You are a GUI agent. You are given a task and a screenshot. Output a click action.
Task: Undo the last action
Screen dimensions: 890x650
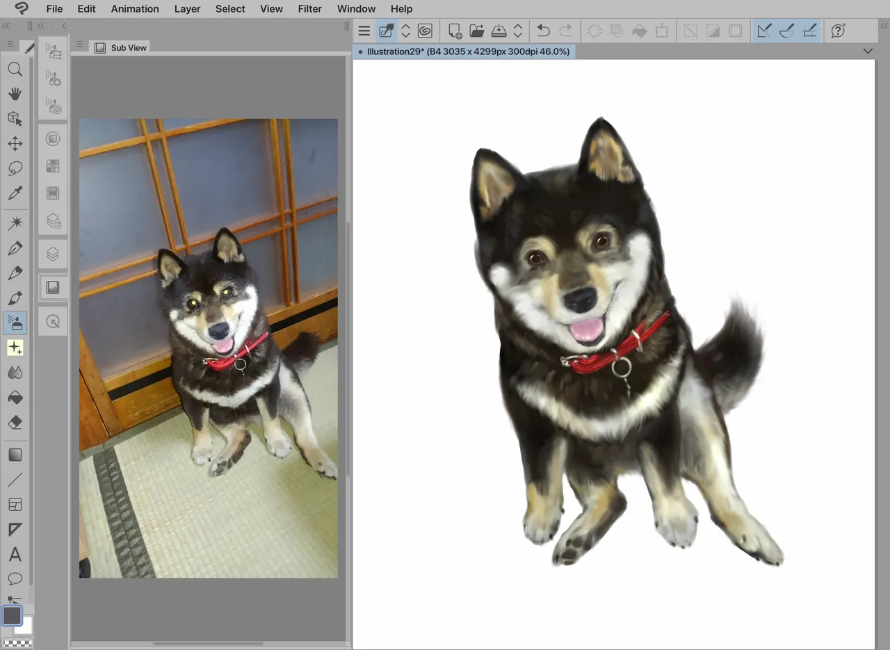544,31
